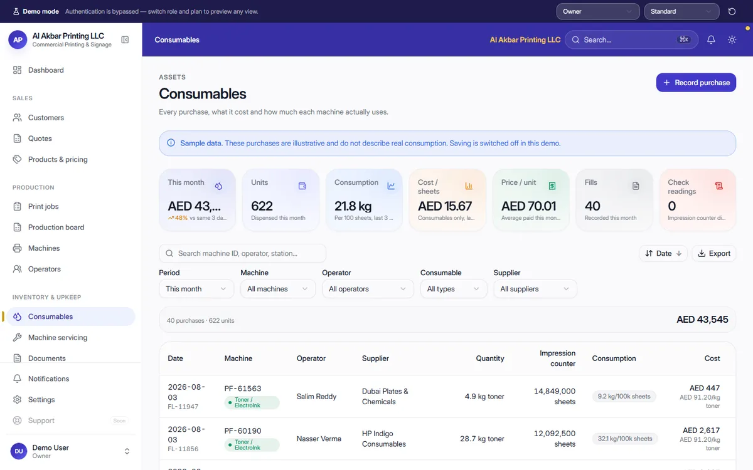Open the All types consumable dropdown
This screenshot has width=753, height=470.
coord(454,289)
